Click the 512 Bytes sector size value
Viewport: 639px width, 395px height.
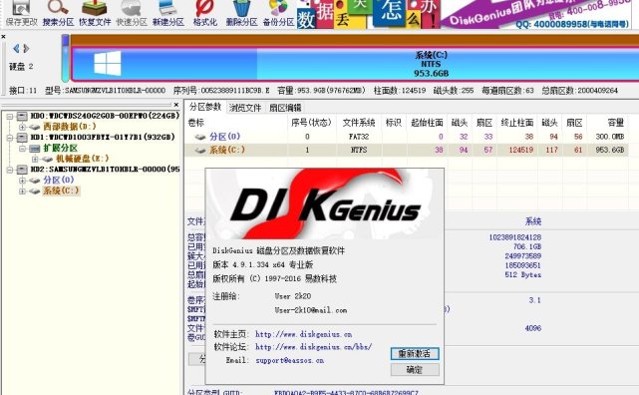click(x=522, y=274)
